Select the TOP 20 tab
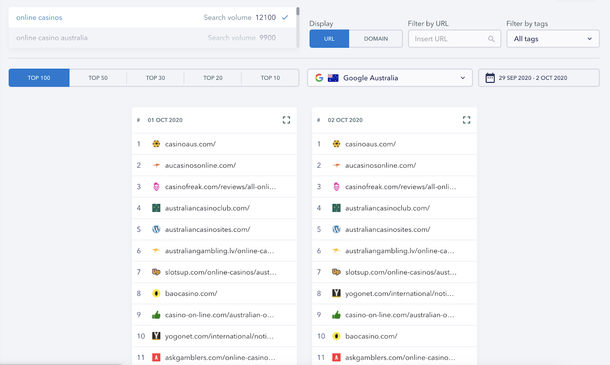The width and height of the screenshot is (610, 365). [213, 78]
